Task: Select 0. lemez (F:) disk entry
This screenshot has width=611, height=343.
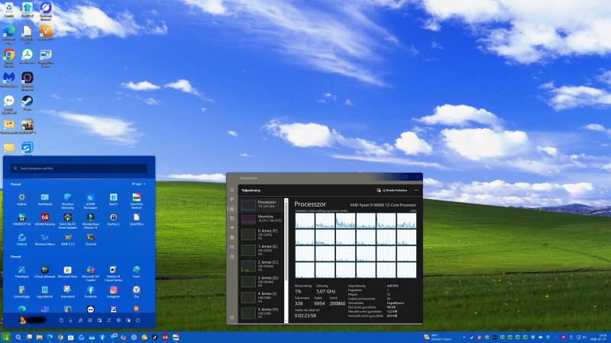Action: [261, 235]
